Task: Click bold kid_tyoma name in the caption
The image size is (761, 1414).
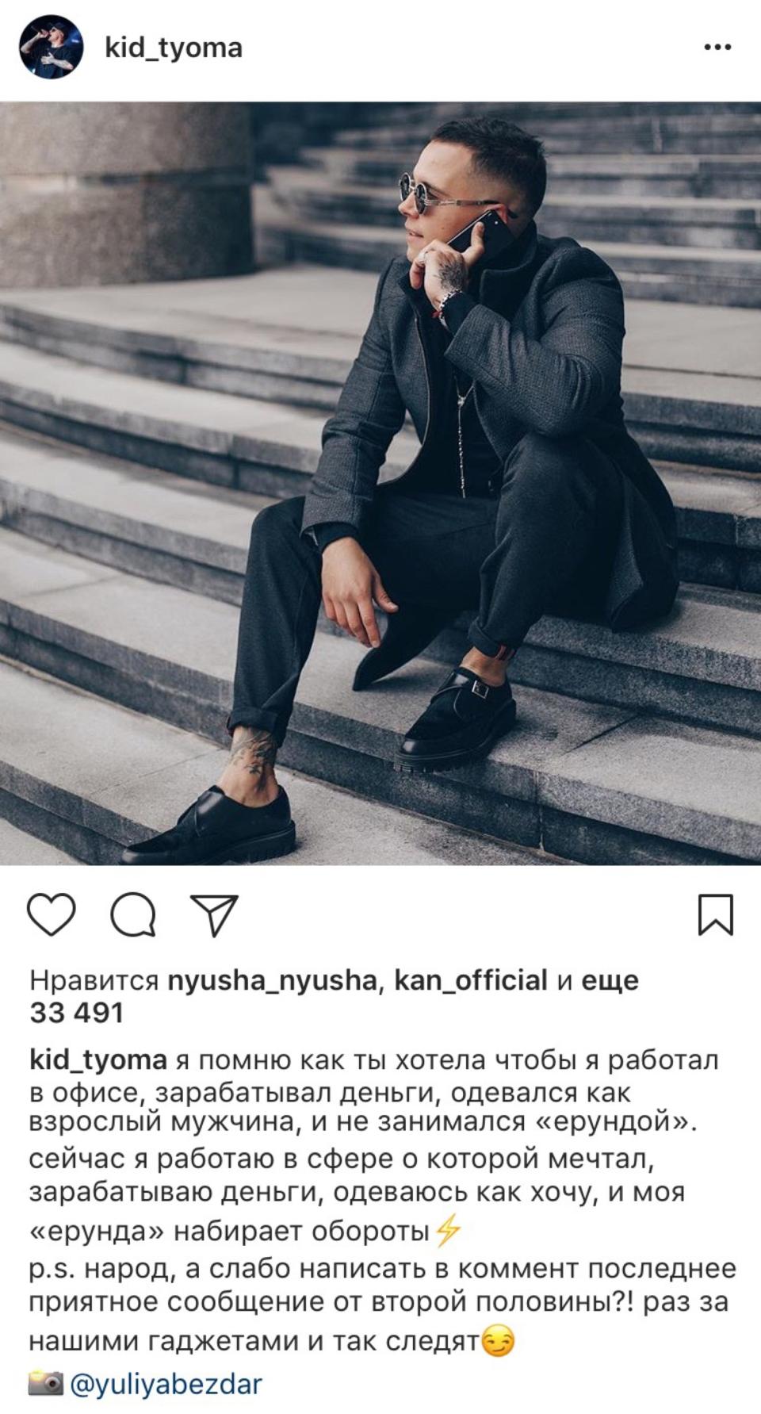Action: pos(98,1060)
